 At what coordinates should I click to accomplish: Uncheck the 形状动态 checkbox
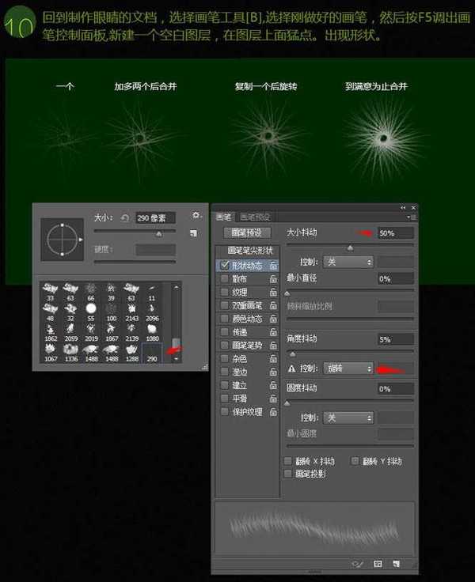pyautogui.click(x=224, y=266)
